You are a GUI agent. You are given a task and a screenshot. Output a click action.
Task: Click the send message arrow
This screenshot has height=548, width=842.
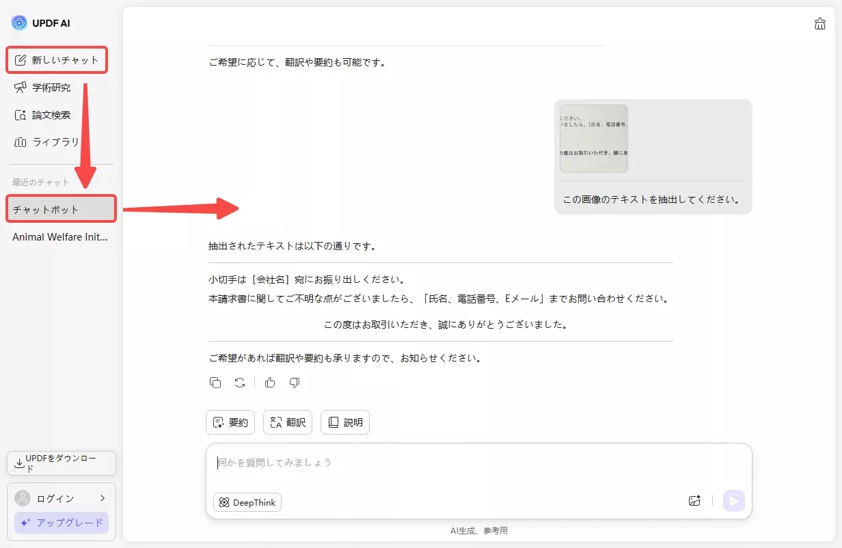(x=734, y=501)
